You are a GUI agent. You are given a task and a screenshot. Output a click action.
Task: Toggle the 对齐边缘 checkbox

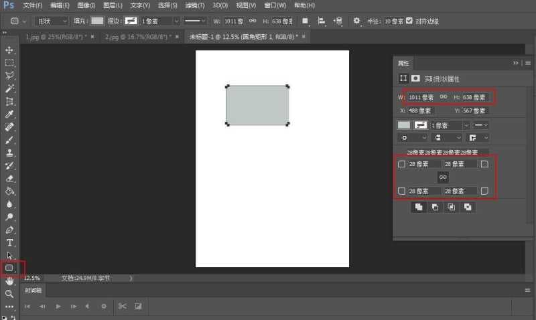409,21
